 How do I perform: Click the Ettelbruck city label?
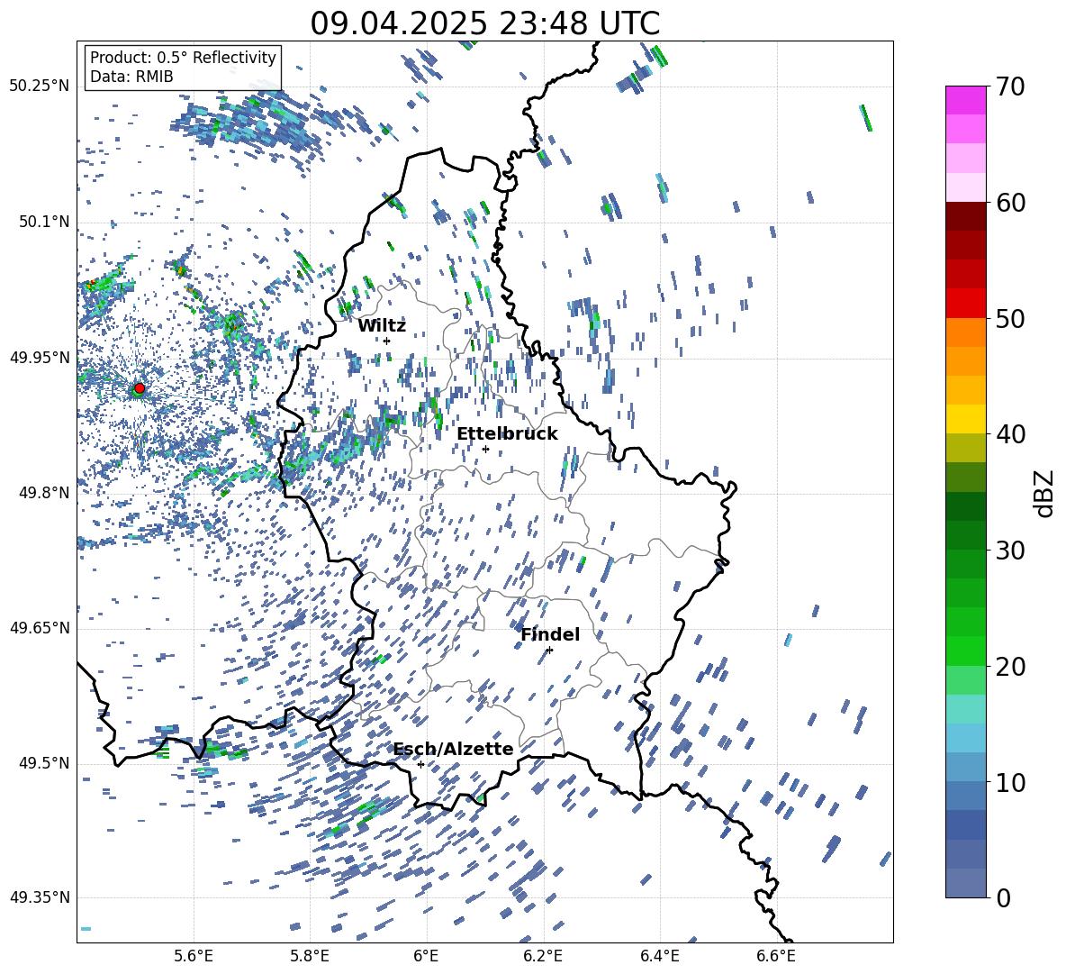(x=507, y=434)
